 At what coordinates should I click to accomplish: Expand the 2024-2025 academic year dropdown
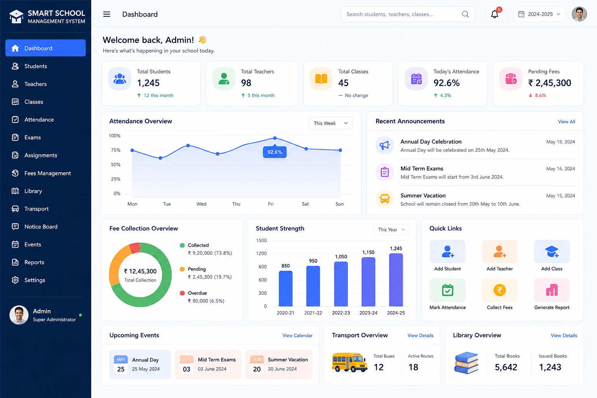click(539, 14)
